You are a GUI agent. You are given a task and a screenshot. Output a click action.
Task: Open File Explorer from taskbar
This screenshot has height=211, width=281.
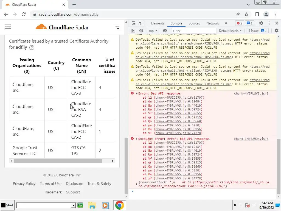click(92, 205)
